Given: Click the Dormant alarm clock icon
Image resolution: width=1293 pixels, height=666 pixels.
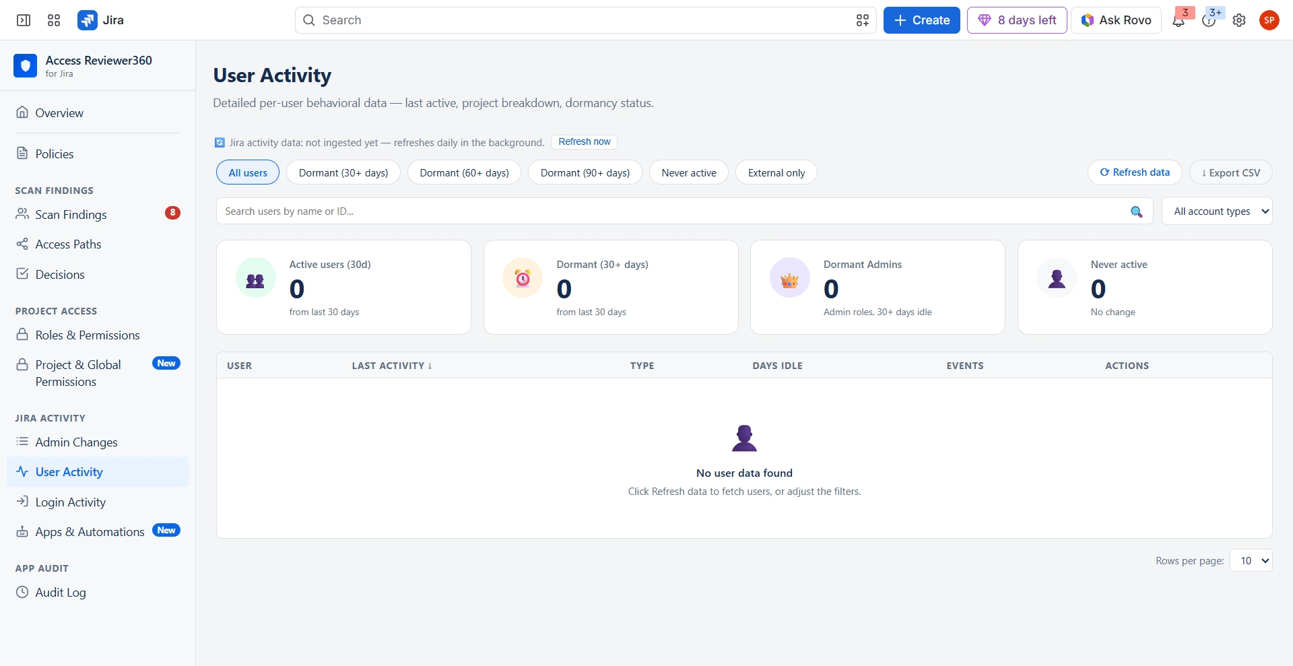Looking at the screenshot, I should [x=523, y=277].
